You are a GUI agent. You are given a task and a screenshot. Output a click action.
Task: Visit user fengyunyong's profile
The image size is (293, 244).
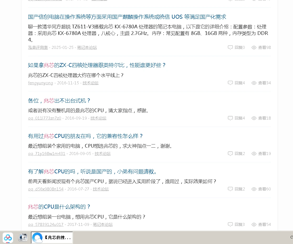click(40, 83)
